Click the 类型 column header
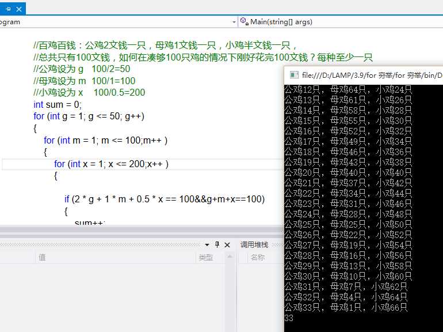Screen dimensions: 443x332 click(205, 257)
